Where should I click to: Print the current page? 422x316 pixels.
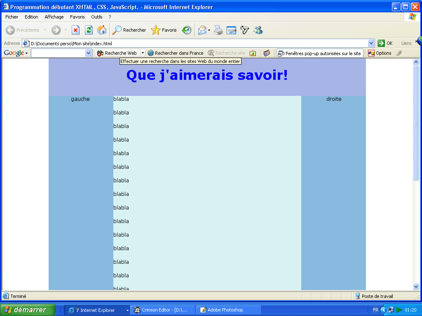(218, 30)
